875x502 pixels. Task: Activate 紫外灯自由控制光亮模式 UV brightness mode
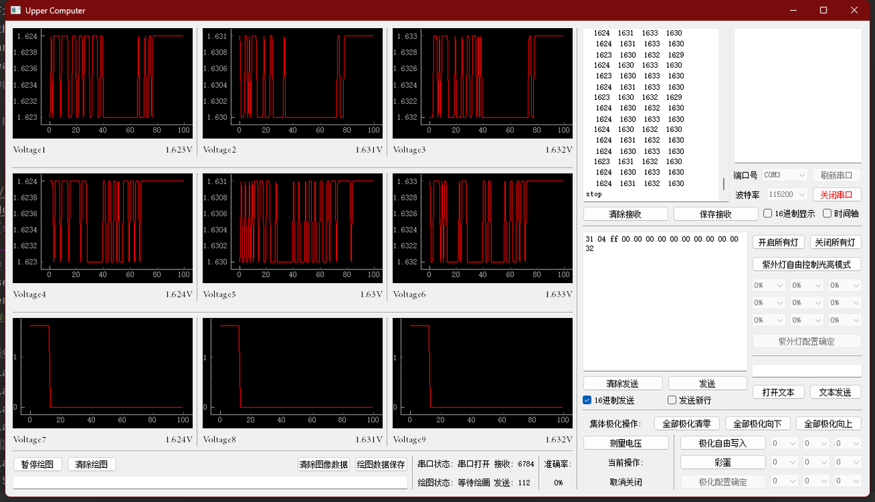pos(806,264)
